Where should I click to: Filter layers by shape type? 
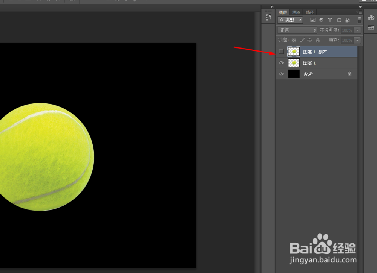pos(339,20)
